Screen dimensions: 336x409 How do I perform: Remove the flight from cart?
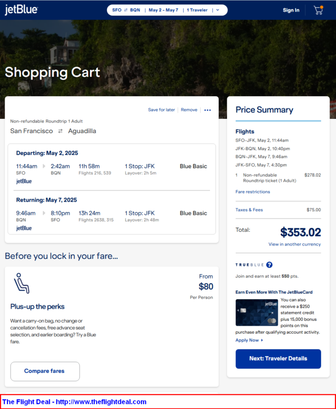coord(189,110)
